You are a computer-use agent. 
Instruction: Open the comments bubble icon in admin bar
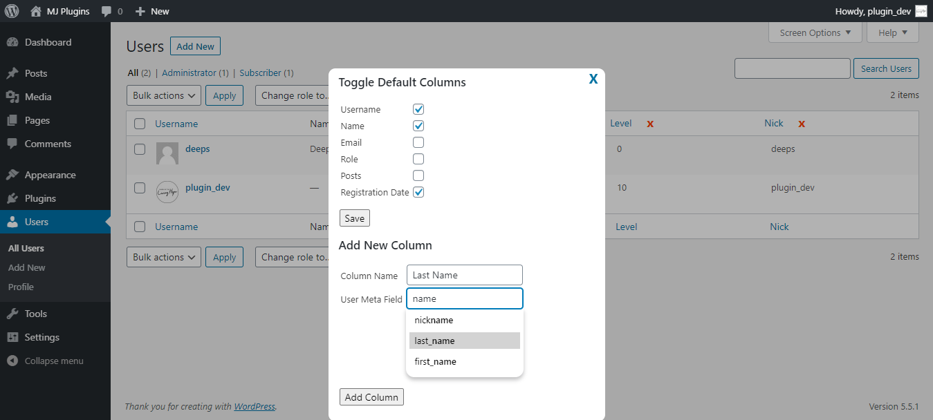pos(107,11)
